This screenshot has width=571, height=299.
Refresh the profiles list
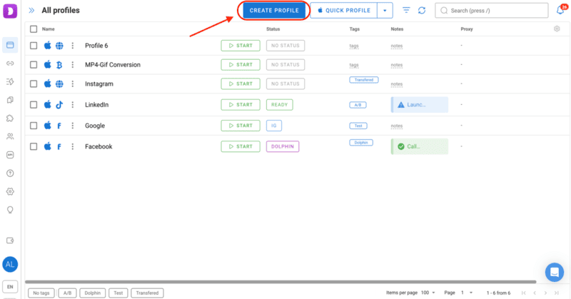coord(422,10)
